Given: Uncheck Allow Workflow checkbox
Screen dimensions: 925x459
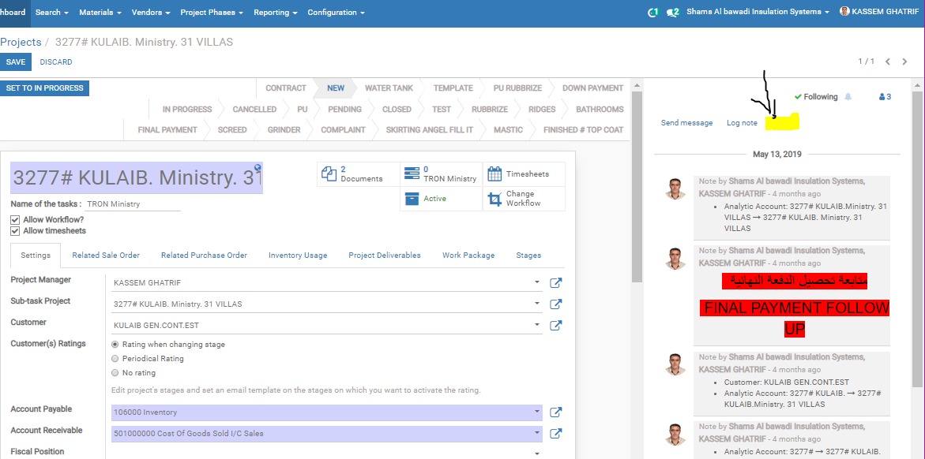Looking at the screenshot, I should pos(15,220).
